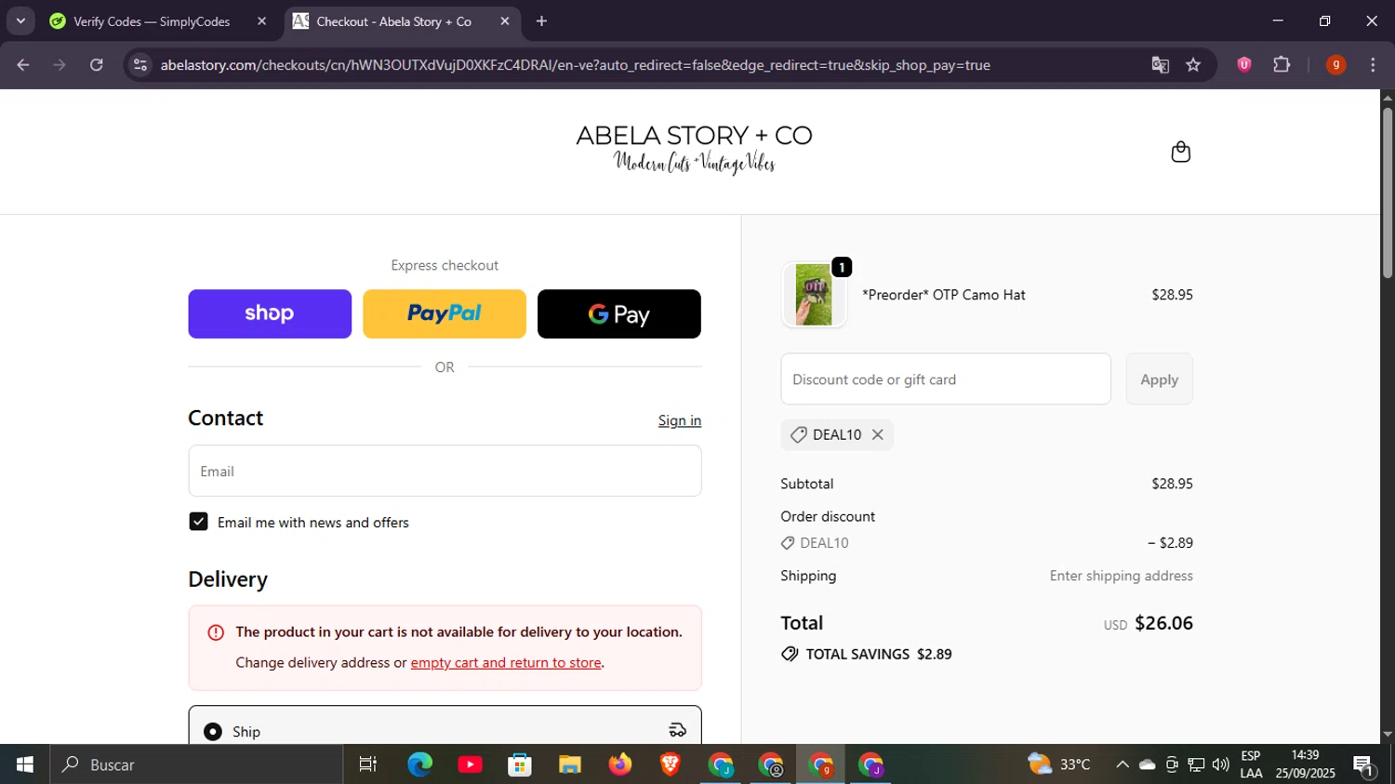The height and width of the screenshot is (784, 1395).
Task: View site information icon in address bar
Action: point(140,65)
